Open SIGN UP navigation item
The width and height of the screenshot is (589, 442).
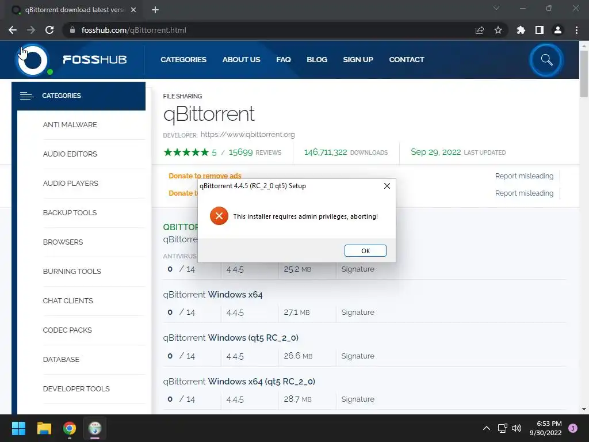click(x=358, y=60)
